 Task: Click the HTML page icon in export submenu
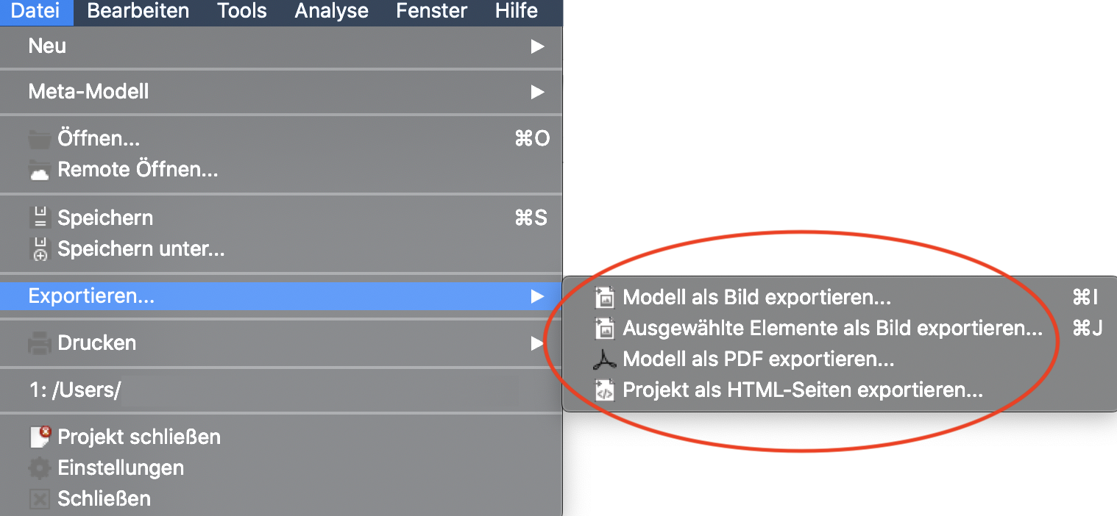click(x=604, y=390)
